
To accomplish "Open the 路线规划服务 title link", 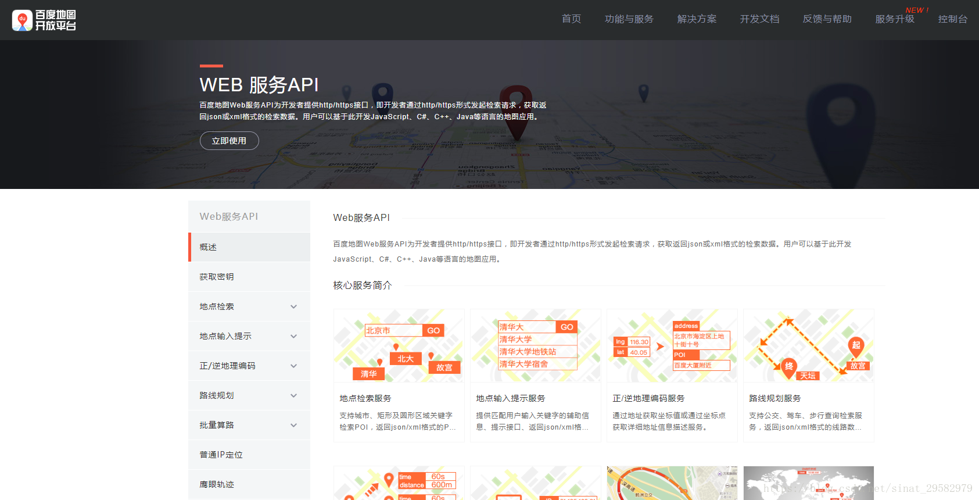I will click(775, 398).
